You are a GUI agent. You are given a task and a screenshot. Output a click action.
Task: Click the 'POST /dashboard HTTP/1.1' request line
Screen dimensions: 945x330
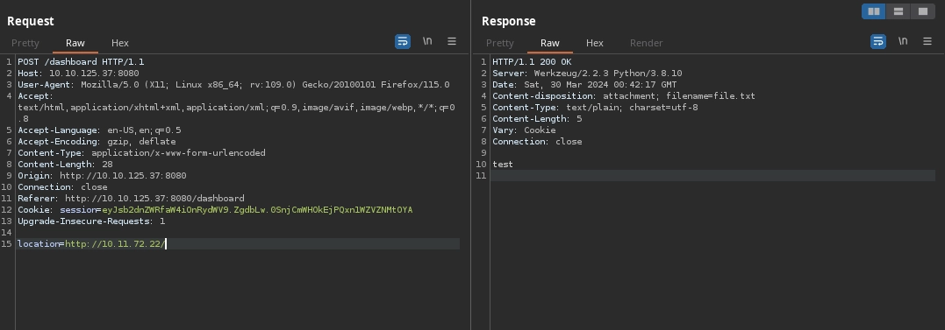click(x=81, y=62)
